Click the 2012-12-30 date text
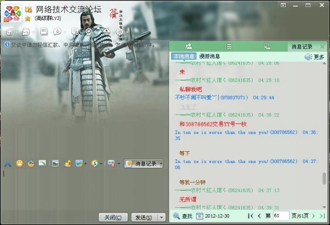330x225 pixels. 217,216
